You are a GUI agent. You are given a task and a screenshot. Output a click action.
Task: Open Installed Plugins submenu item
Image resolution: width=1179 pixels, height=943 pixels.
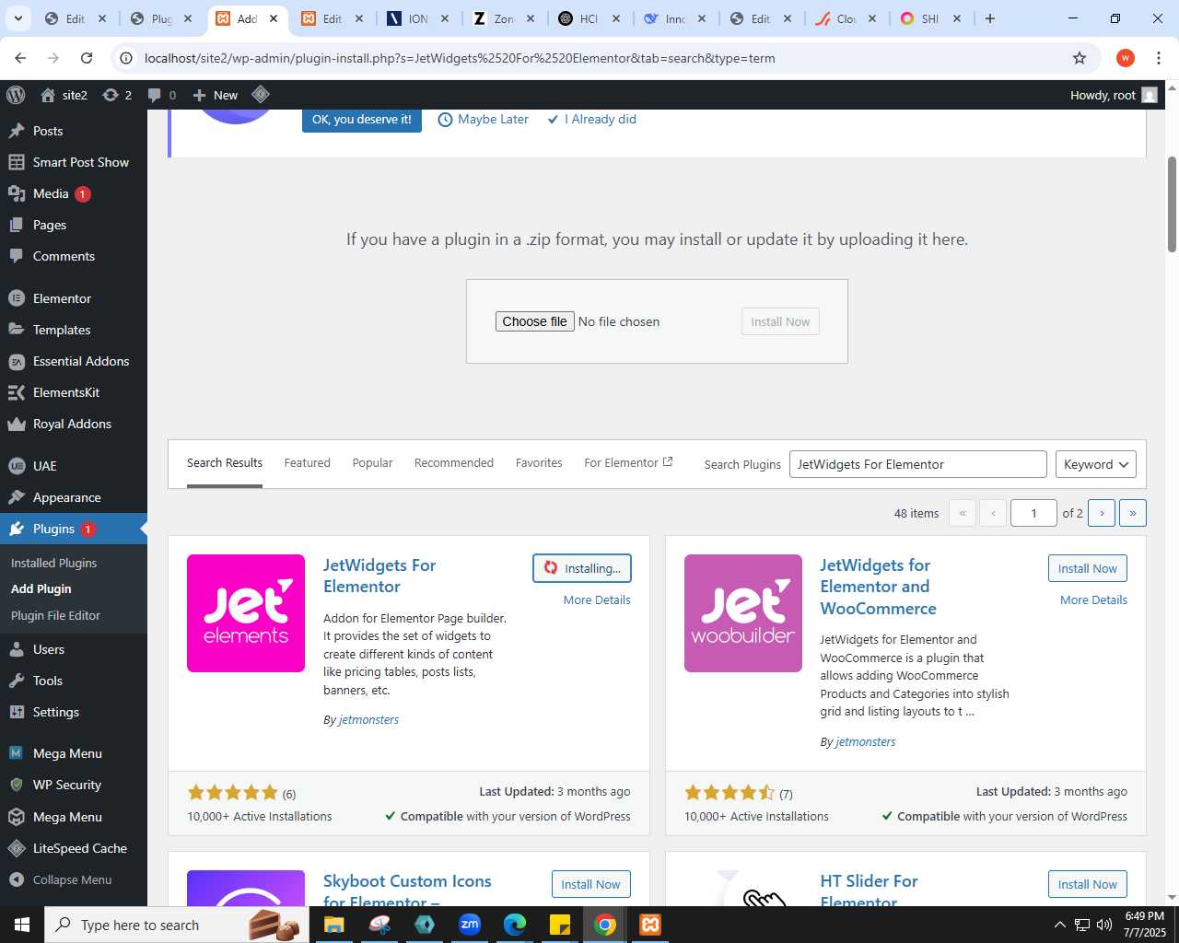(x=53, y=563)
